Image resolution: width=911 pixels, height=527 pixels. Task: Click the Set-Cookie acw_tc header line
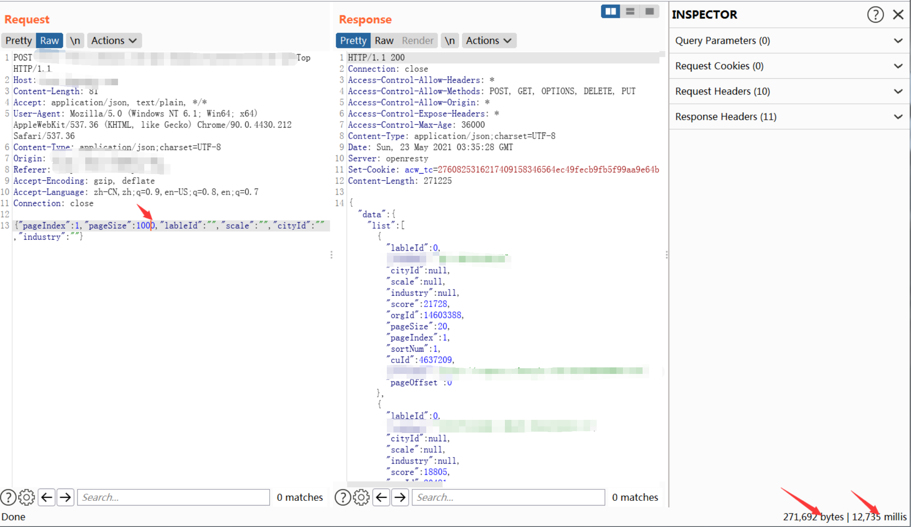coord(504,170)
